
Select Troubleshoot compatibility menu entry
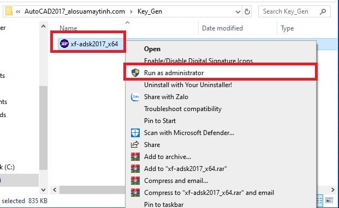coord(183,109)
